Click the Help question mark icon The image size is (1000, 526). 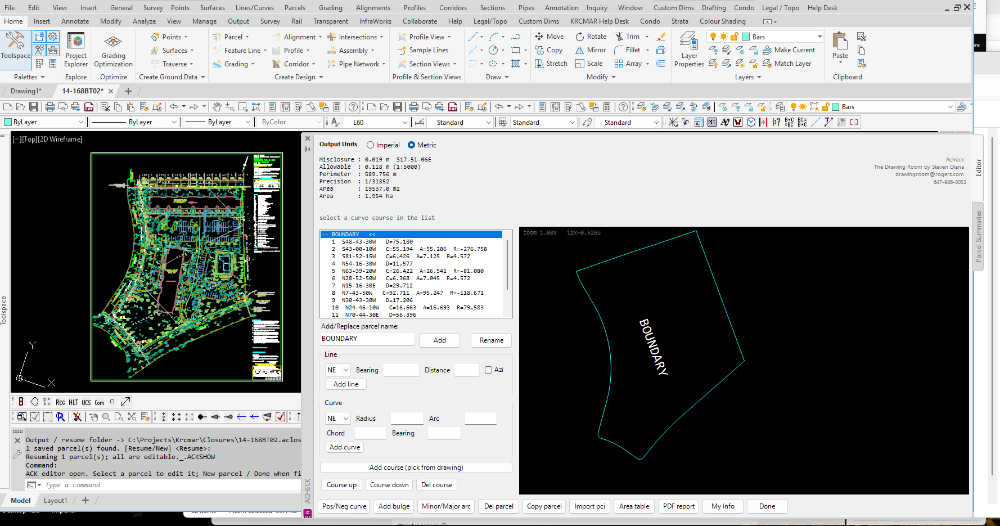click(353, 107)
